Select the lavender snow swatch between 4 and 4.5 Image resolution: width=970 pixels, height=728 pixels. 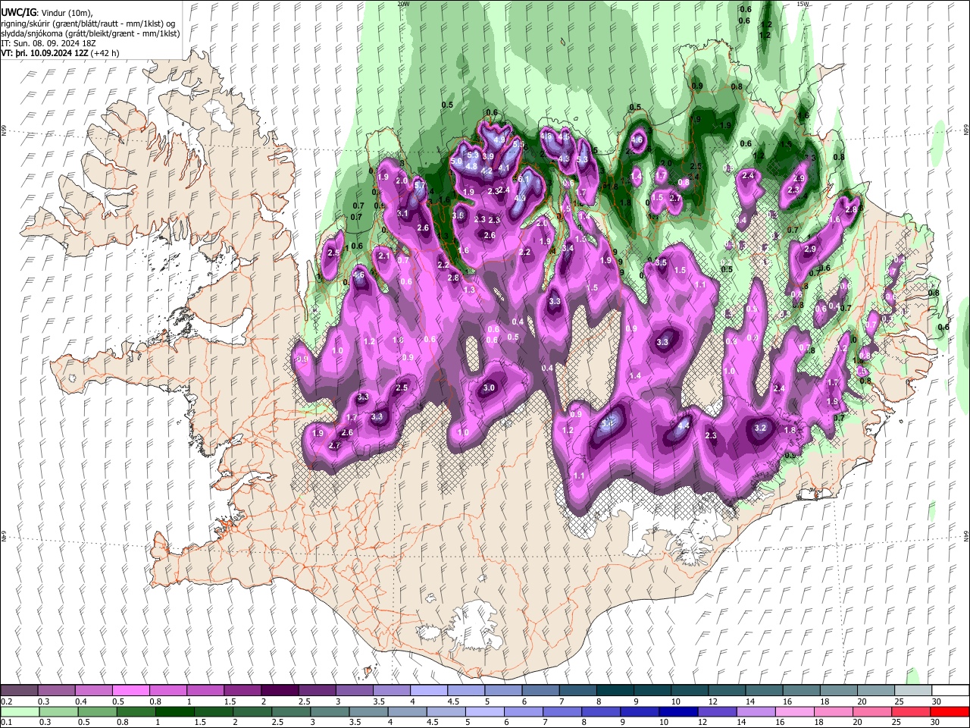tap(428, 691)
